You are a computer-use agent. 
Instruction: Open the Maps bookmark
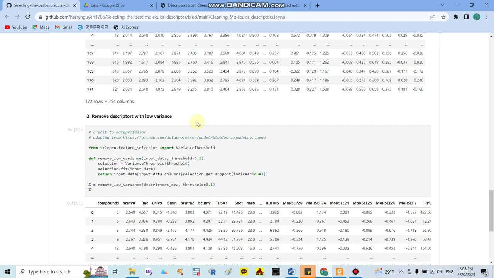41,27
